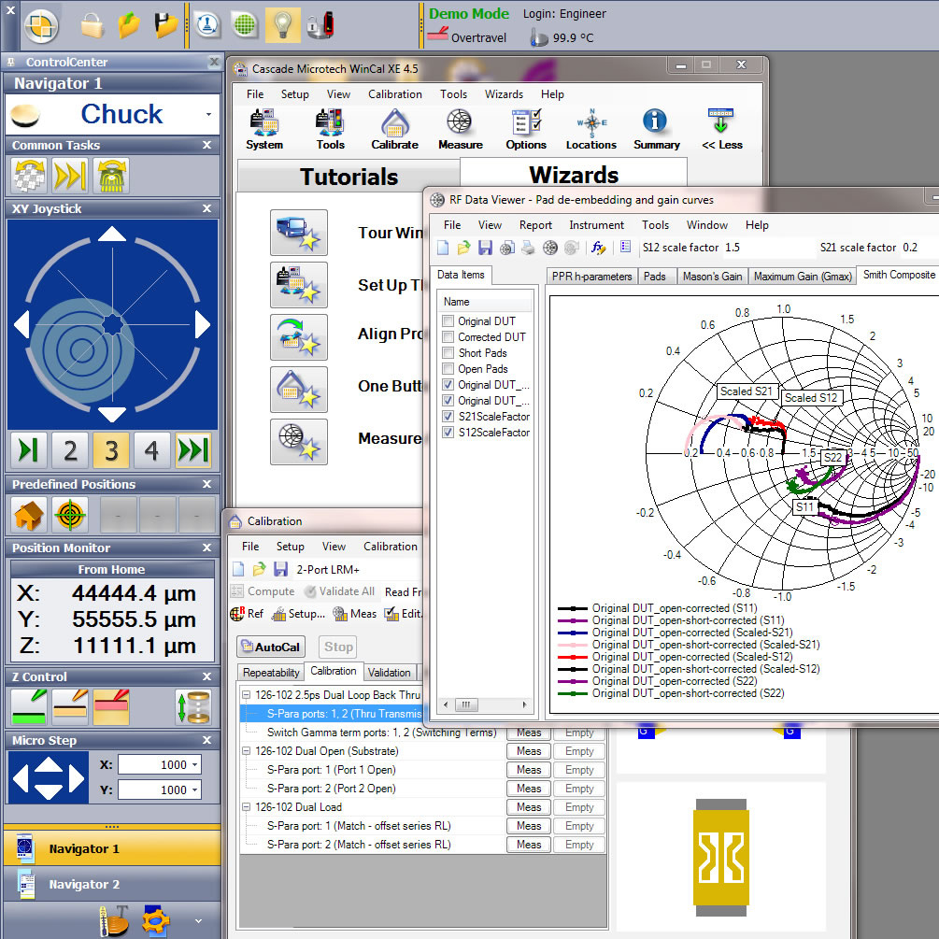Click the S12 scale factor input field

[x=768, y=248]
